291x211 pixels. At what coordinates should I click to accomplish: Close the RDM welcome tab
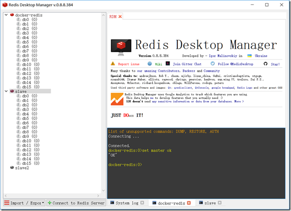(120, 16)
